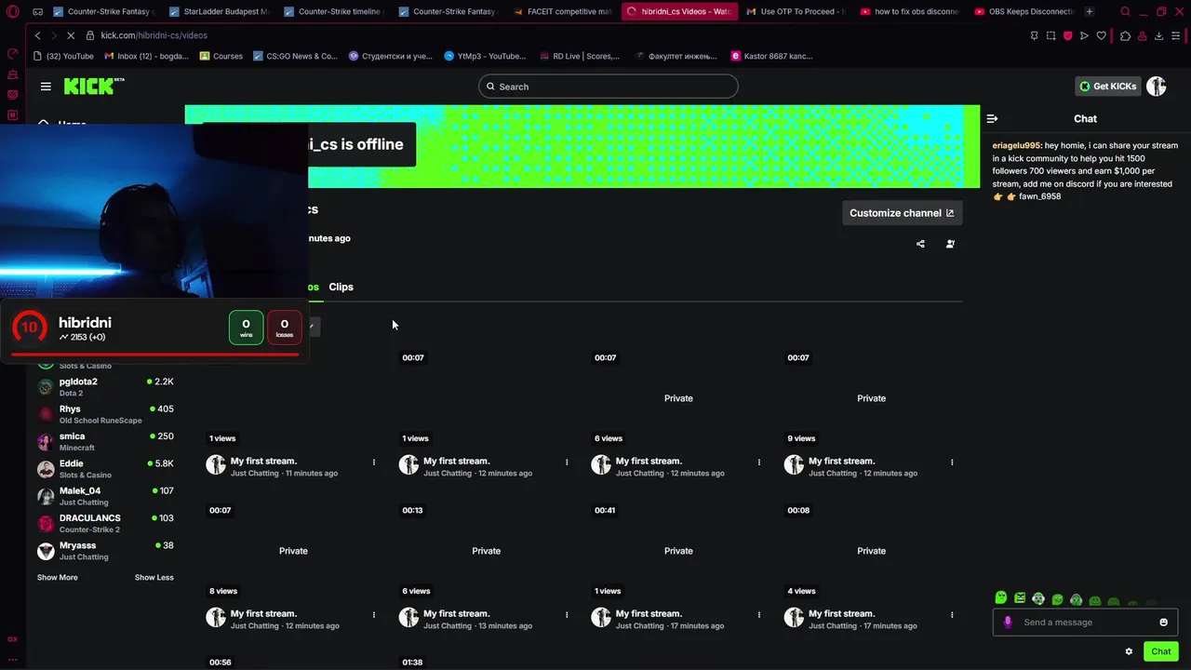Insert the angry square green emote
This screenshot has width=1191, height=670.
1020,598
